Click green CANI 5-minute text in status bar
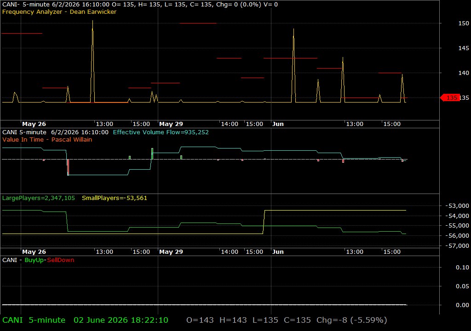The image size is (471, 331). click(x=34, y=320)
